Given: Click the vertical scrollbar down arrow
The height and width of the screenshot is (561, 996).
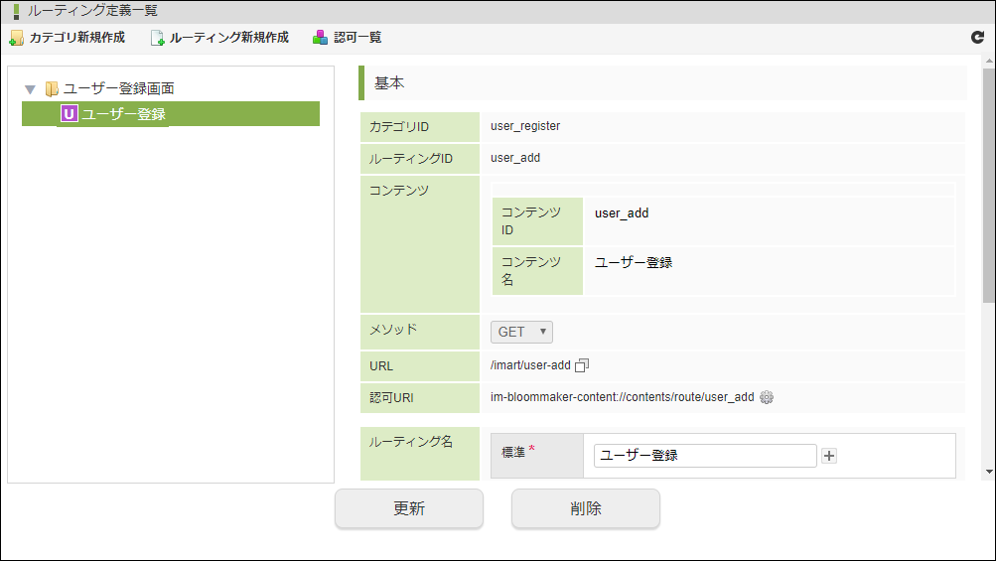Looking at the screenshot, I should tap(989, 472).
